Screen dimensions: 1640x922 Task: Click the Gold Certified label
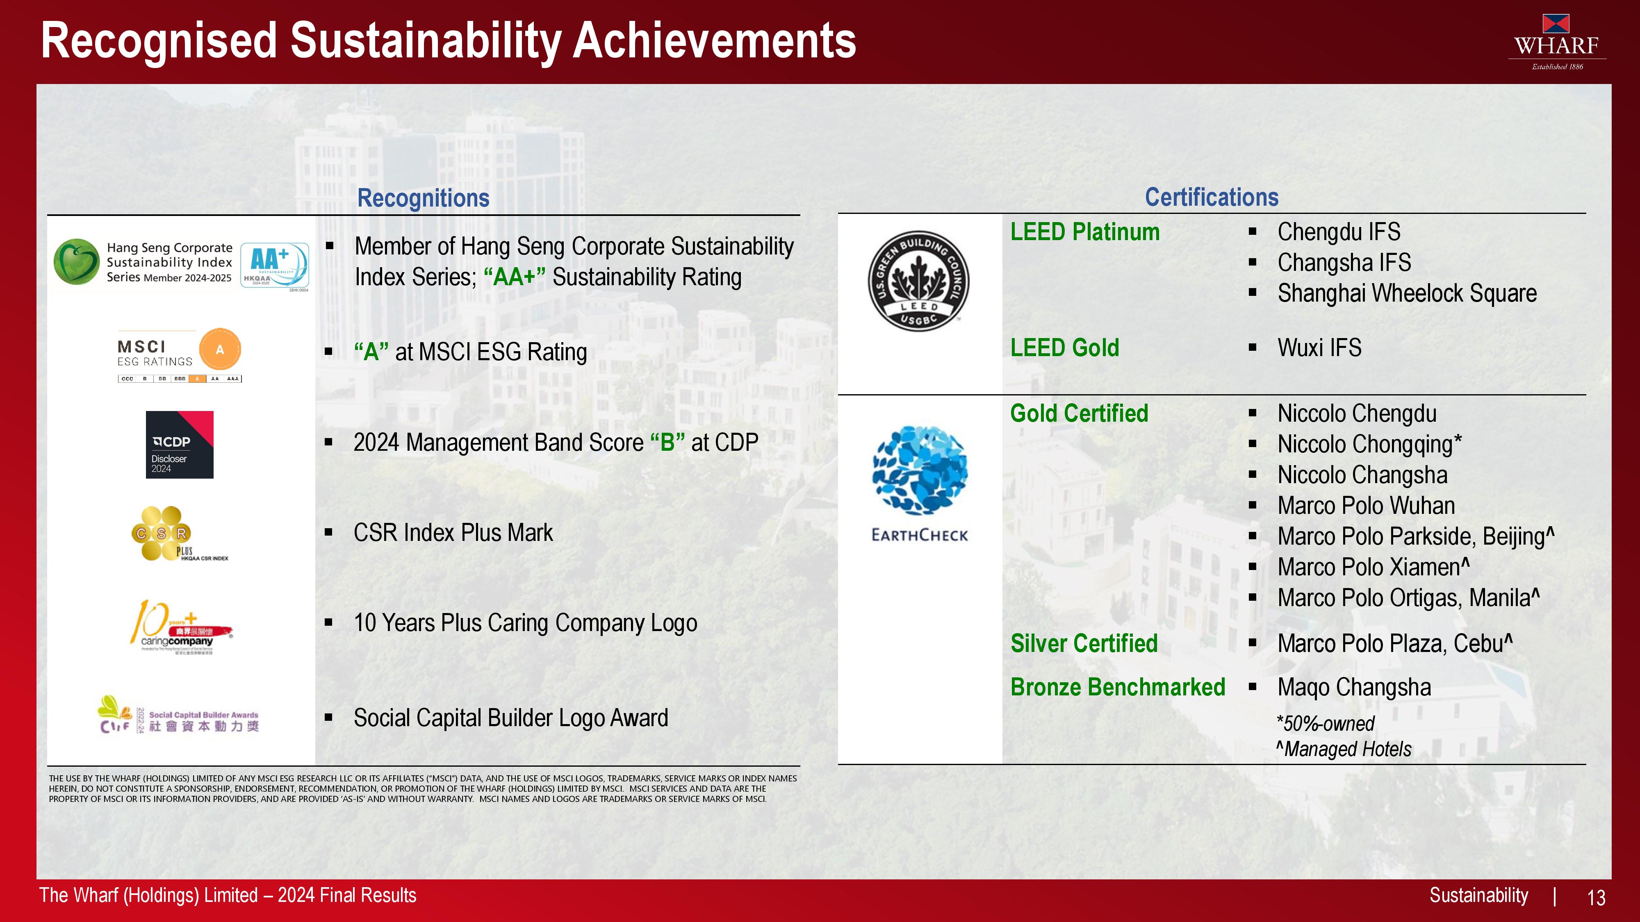1079,413
